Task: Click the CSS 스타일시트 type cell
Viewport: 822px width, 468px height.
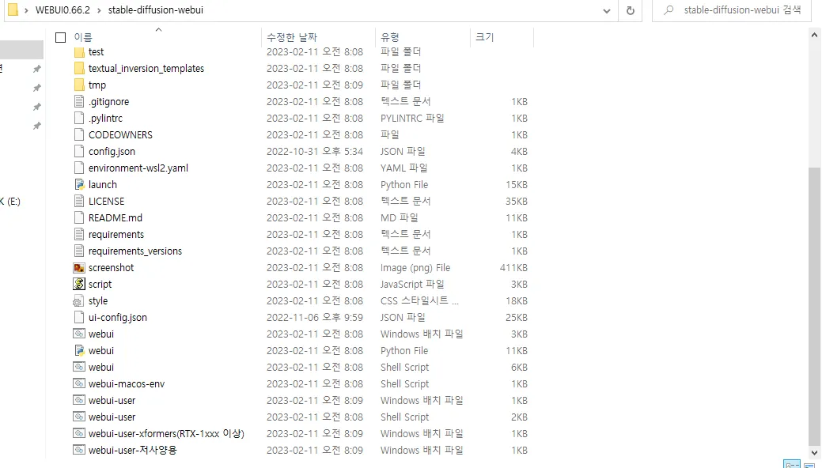Action: [419, 301]
